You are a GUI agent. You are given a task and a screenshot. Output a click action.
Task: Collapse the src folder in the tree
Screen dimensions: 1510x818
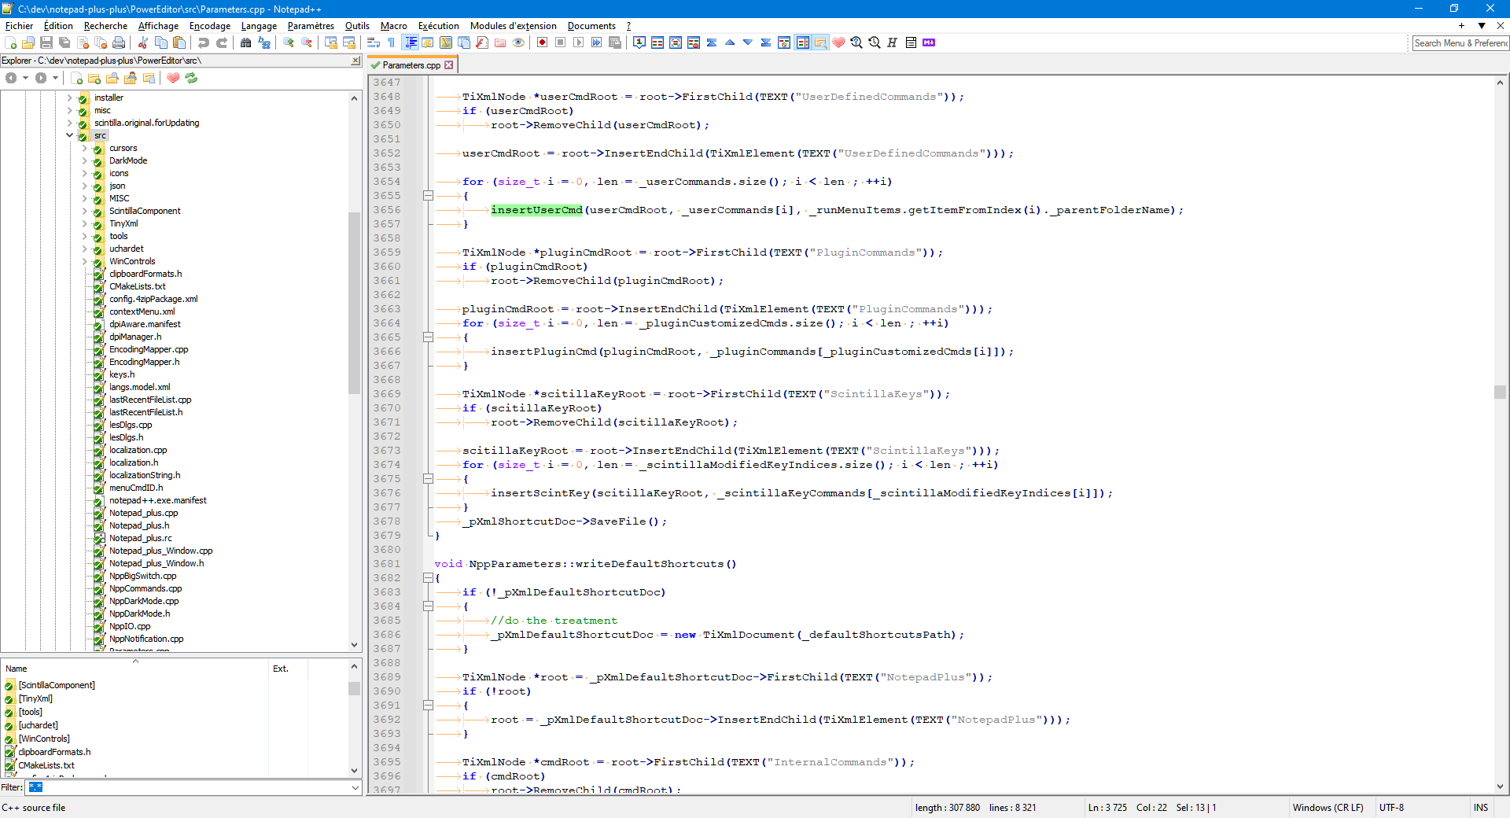[x=70, y=135]
